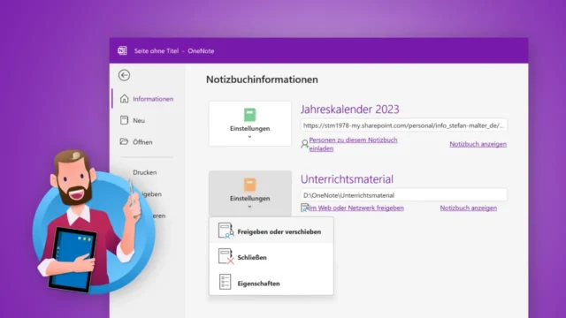The height and width of the screenshot is (318, 566).
Task: Open Einstellungen dropdown for Unterrichtsmaterial
Action: [x=249, y=193]
